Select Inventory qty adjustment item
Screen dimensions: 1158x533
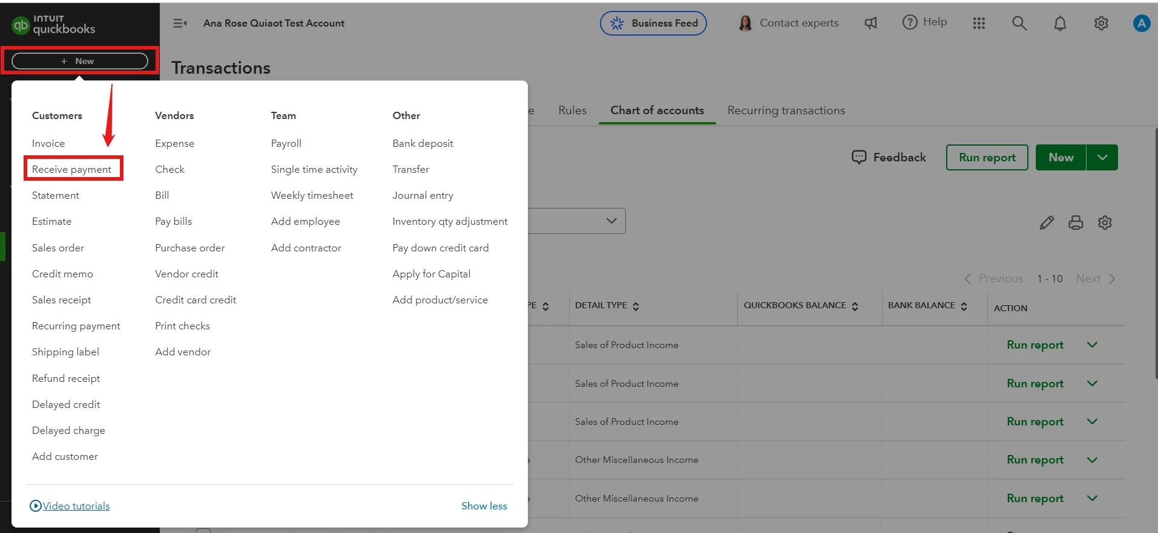(x=450, y=221)
